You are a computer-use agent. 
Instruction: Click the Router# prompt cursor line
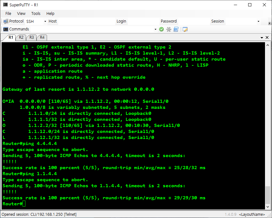pyautogui.click(x=14, y=204)
